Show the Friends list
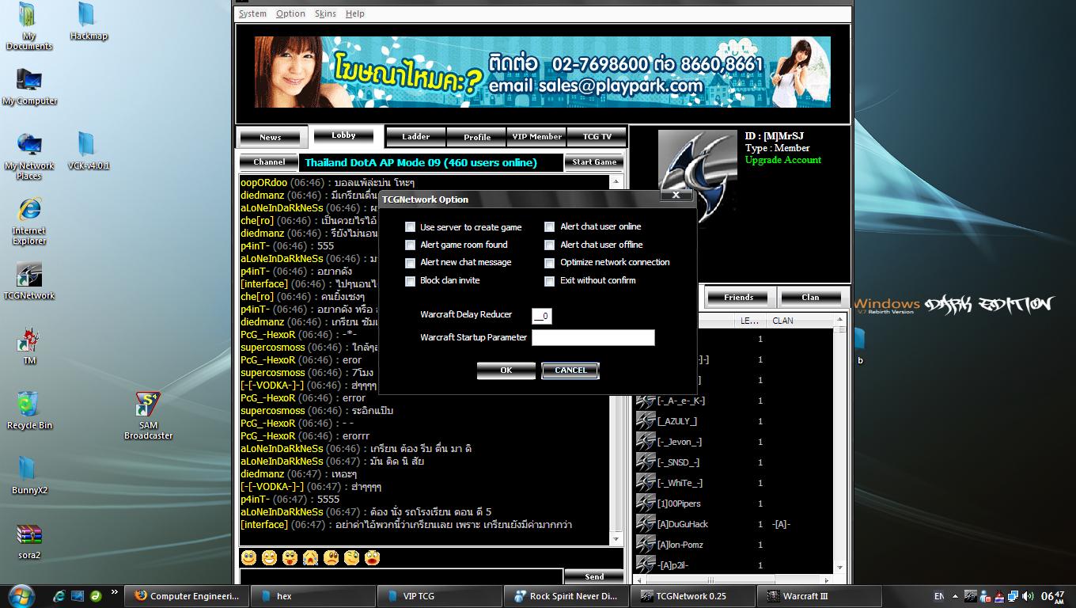 coord(738,298)
